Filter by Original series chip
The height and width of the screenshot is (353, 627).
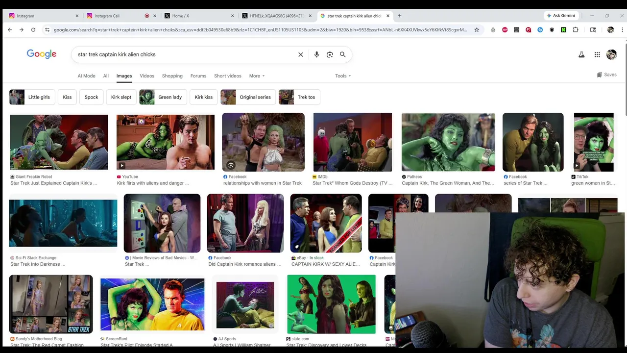248,97
